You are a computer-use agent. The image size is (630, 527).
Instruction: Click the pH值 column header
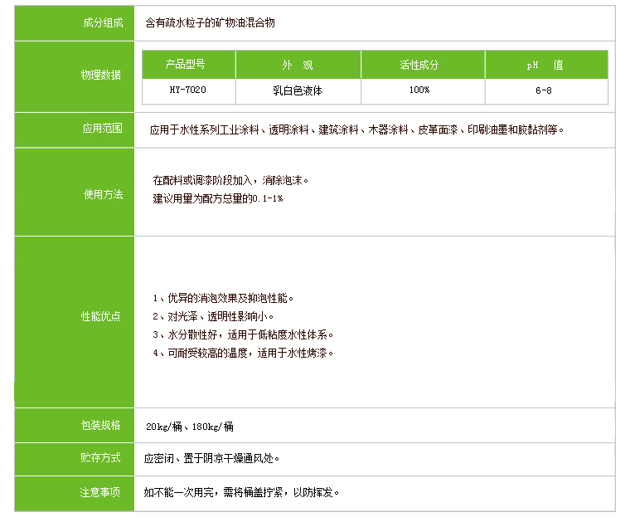(x=545, y=65)
